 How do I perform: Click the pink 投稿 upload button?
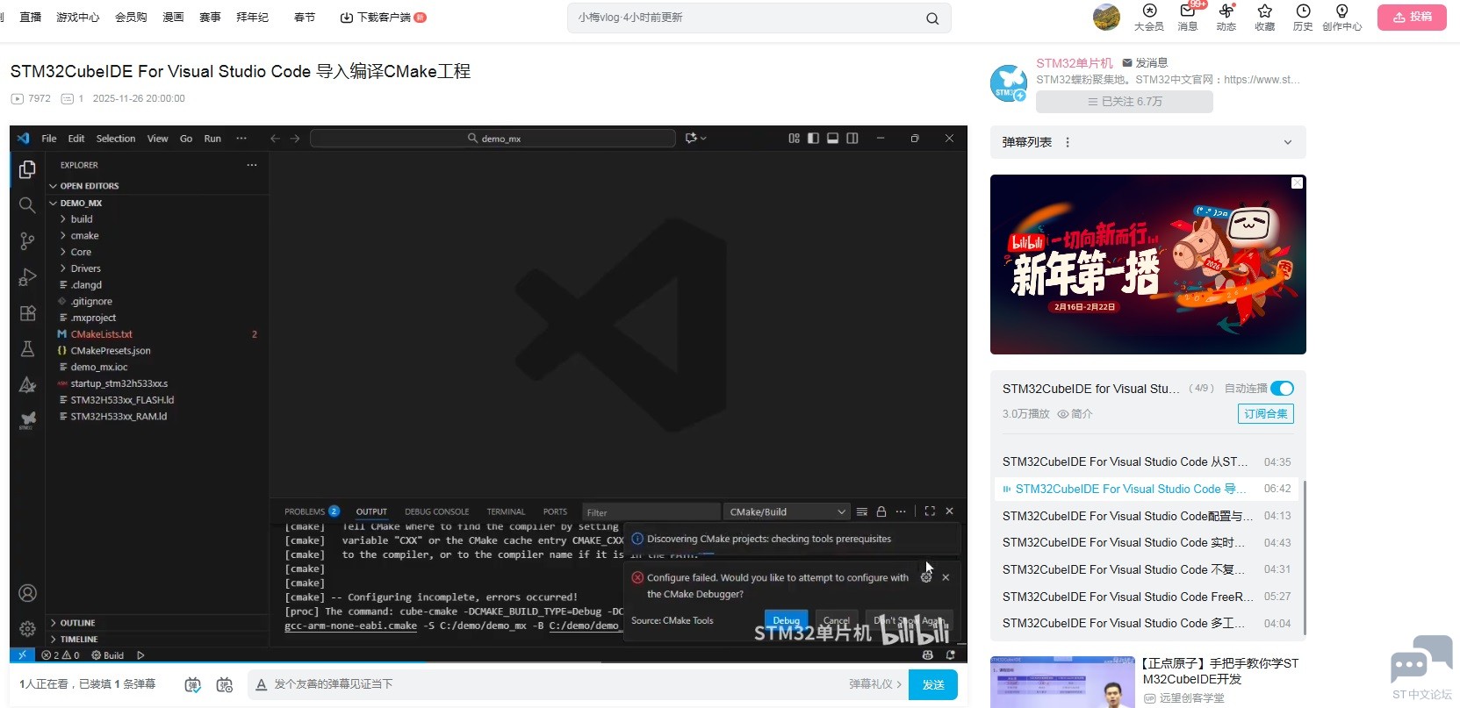[1411, 18]
